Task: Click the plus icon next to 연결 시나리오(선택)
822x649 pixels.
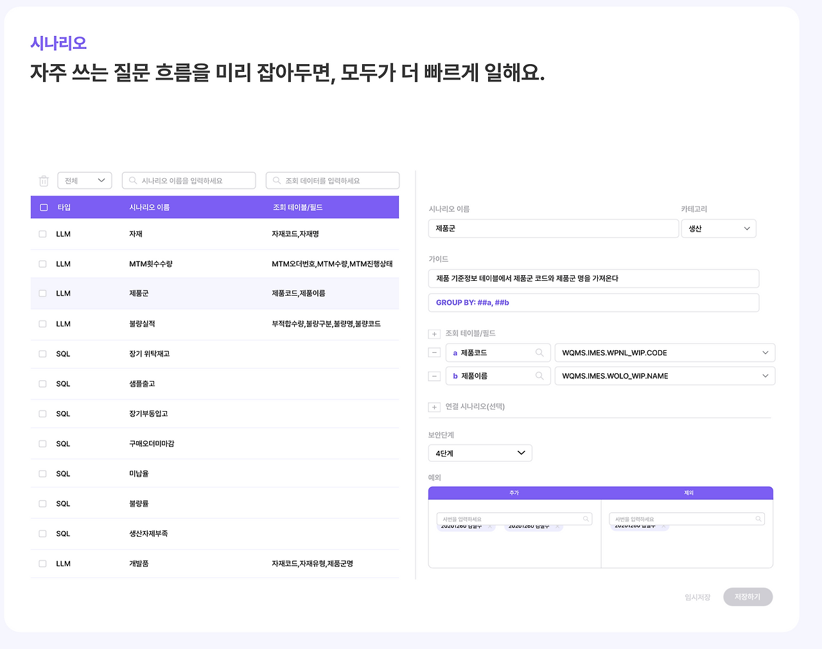Action: (x=434, y=407)
